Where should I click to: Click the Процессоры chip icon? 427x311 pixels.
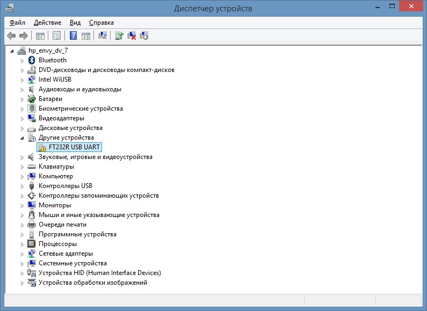[32, 244]
